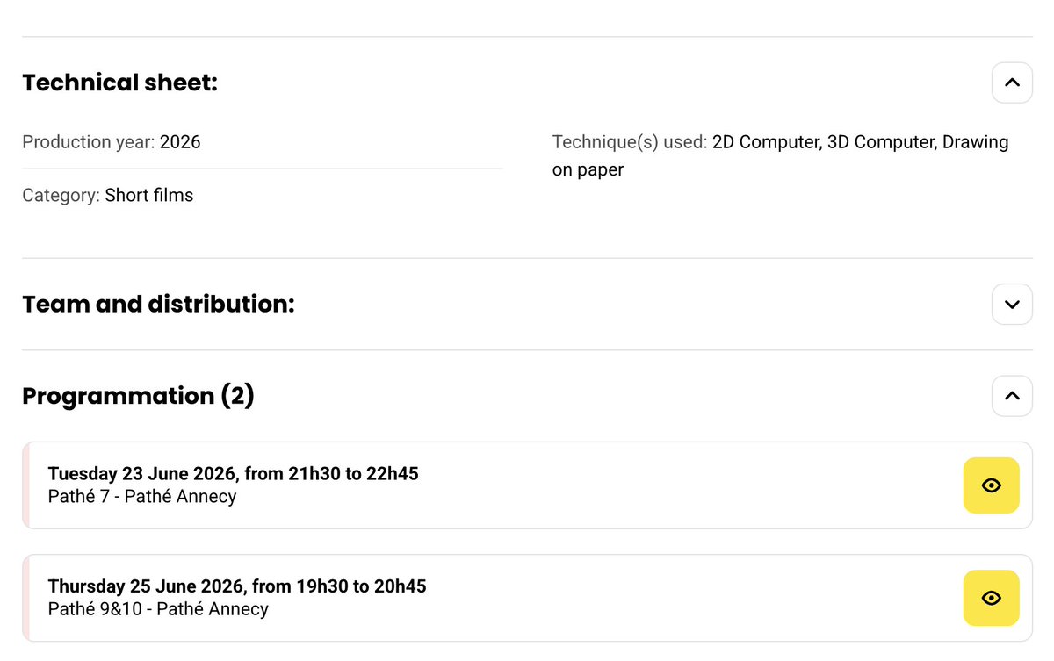This screenshot has width=1054, height=661.
Task: Click the pink accent bar on Thursday card
Action: point(26,598)
